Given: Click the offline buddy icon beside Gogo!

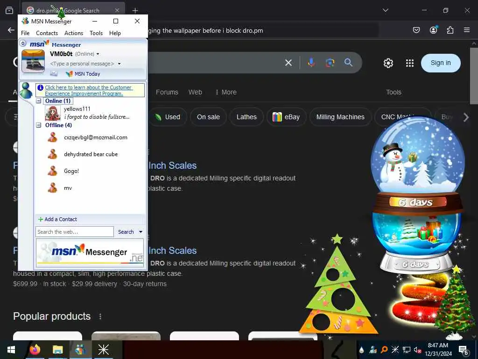Looking at the screenshot, I should tap(52, 171).
